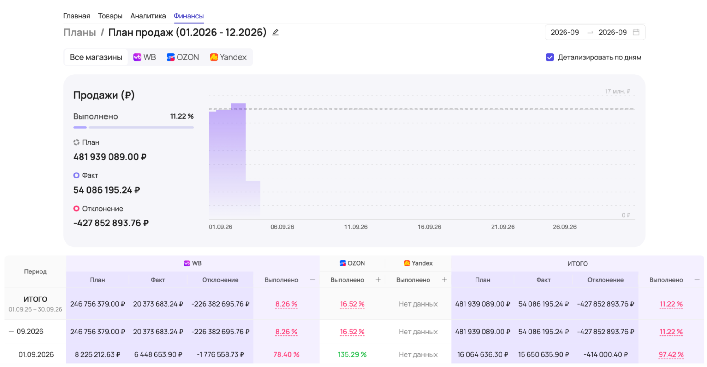Viewport: 707px width, 367px height.
Task: Select the Все магазины filter tab
Action: 96,57
